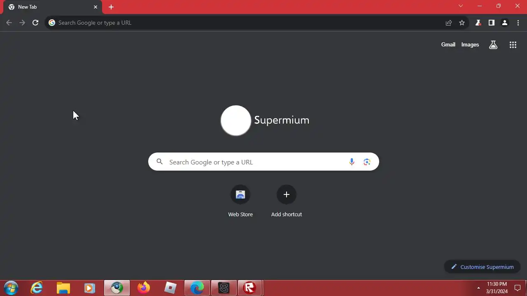Viewport: 527px width, 296px height.
Task: Open the black S app in taskbar
Action: coord(224,288)
